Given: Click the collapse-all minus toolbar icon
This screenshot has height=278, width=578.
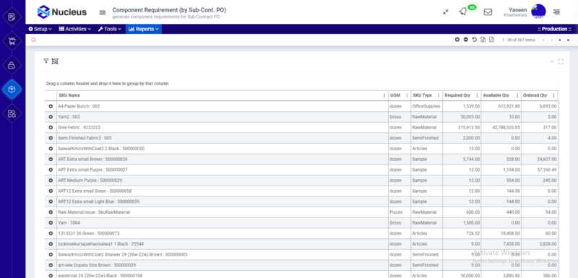Looking at the screenshot, I should click(x=466, y=40).
